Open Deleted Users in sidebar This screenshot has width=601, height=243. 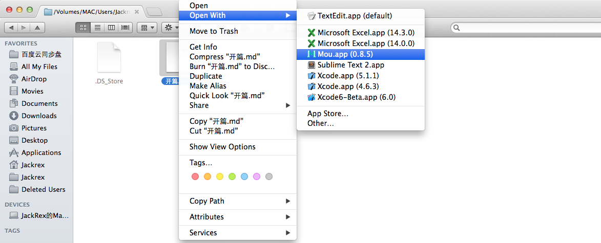click(x=36, y=189)
